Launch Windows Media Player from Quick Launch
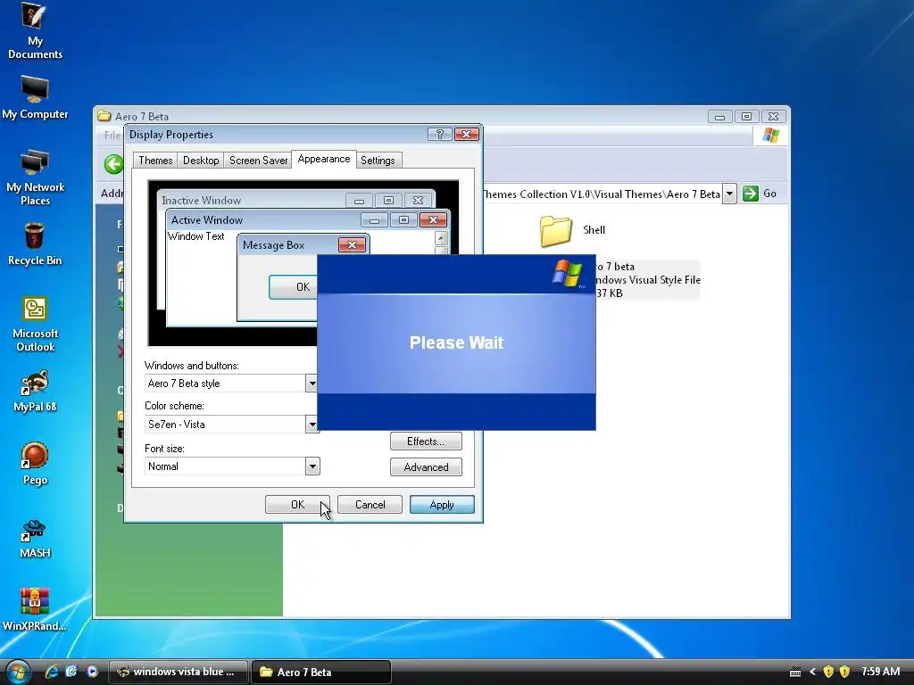This screenshot has width=914, height=685. [x=92, y=672]
